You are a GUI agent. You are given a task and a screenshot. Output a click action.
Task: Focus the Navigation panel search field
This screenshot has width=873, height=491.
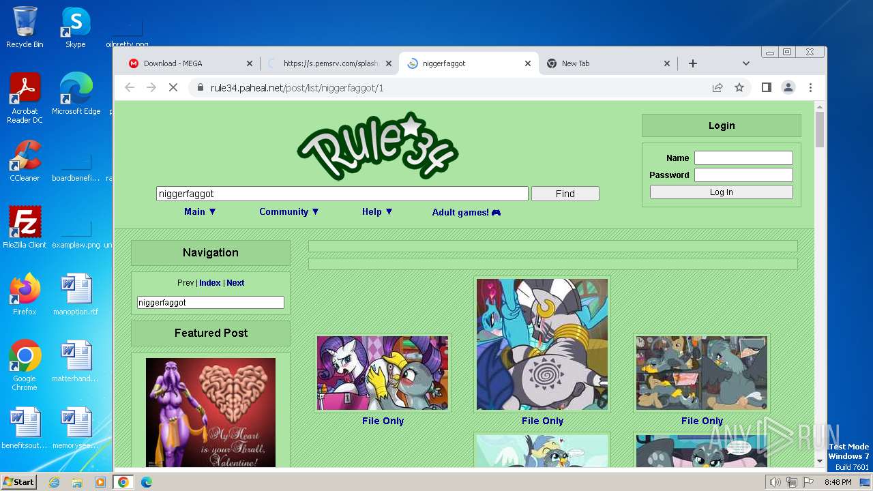[x=211, y=302]
